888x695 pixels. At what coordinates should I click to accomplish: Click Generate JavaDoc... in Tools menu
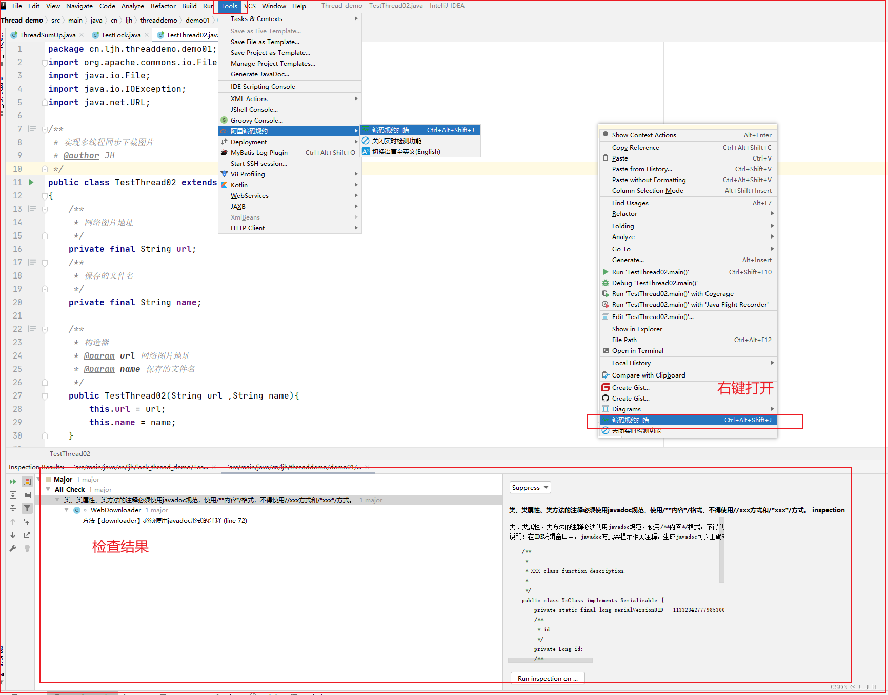pos(290,74)
